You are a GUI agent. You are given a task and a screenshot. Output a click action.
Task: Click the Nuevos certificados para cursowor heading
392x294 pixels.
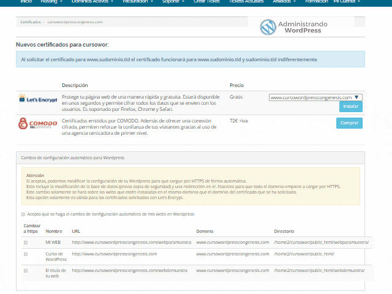(62, 45)
